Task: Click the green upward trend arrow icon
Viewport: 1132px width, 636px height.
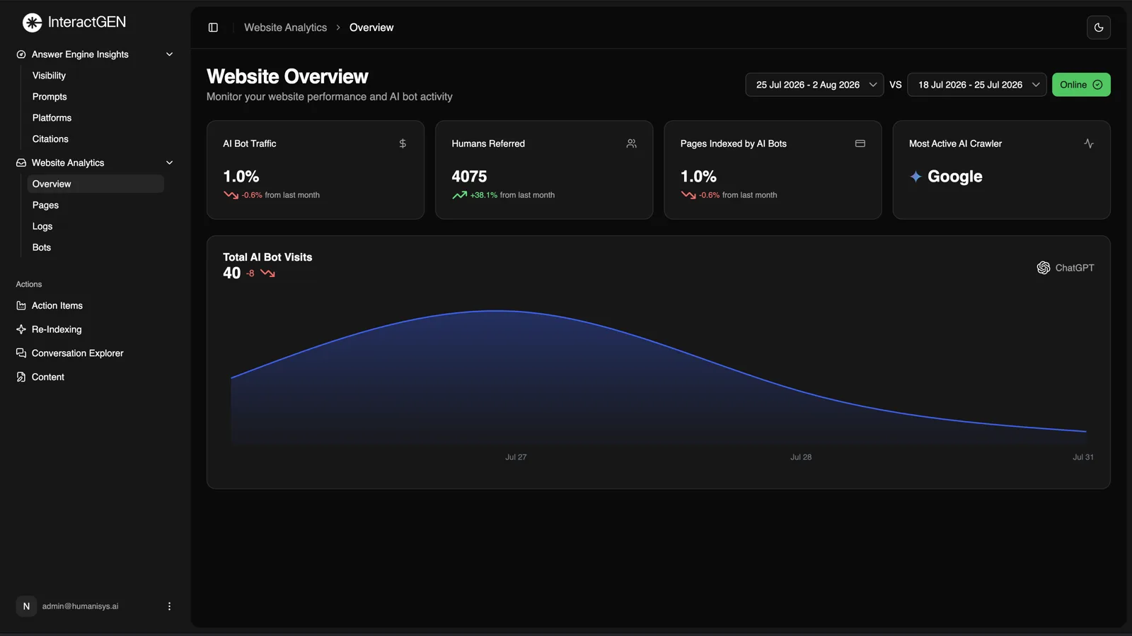Action: pos(459,195)
